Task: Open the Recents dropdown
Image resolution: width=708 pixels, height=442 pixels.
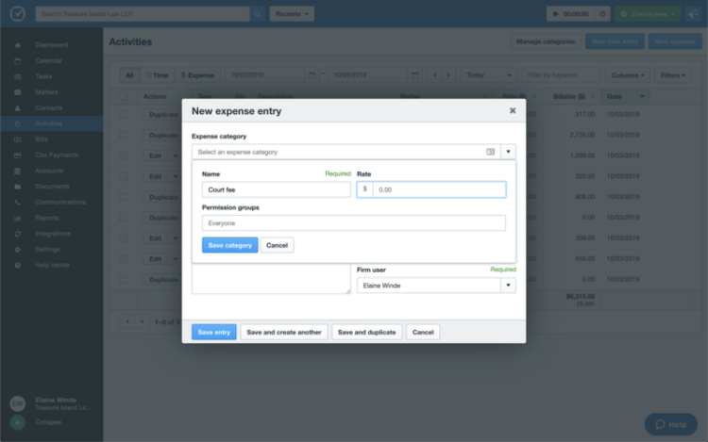Action: [x=292, y=14]
